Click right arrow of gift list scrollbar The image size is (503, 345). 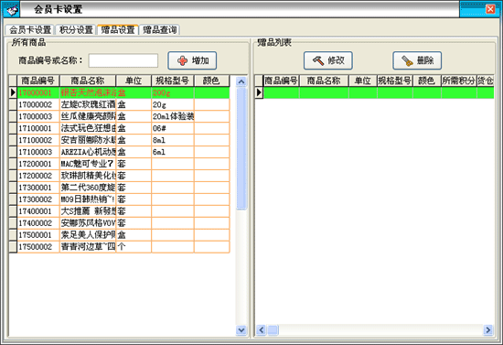tap(488, 329)
